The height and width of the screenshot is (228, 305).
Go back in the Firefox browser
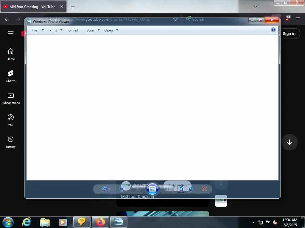click(x=7, y=19)
